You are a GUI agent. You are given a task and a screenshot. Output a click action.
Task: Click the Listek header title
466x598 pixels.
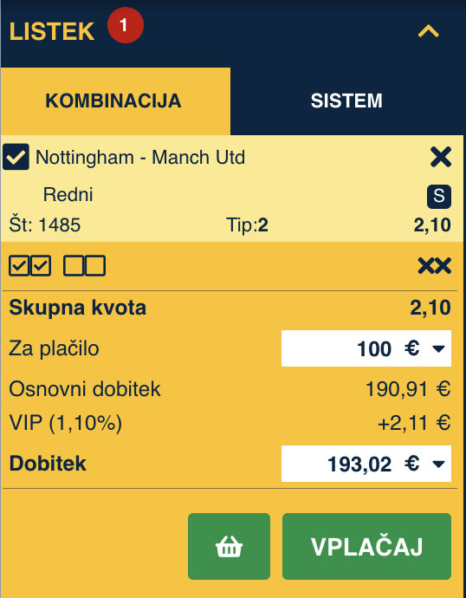52,31
